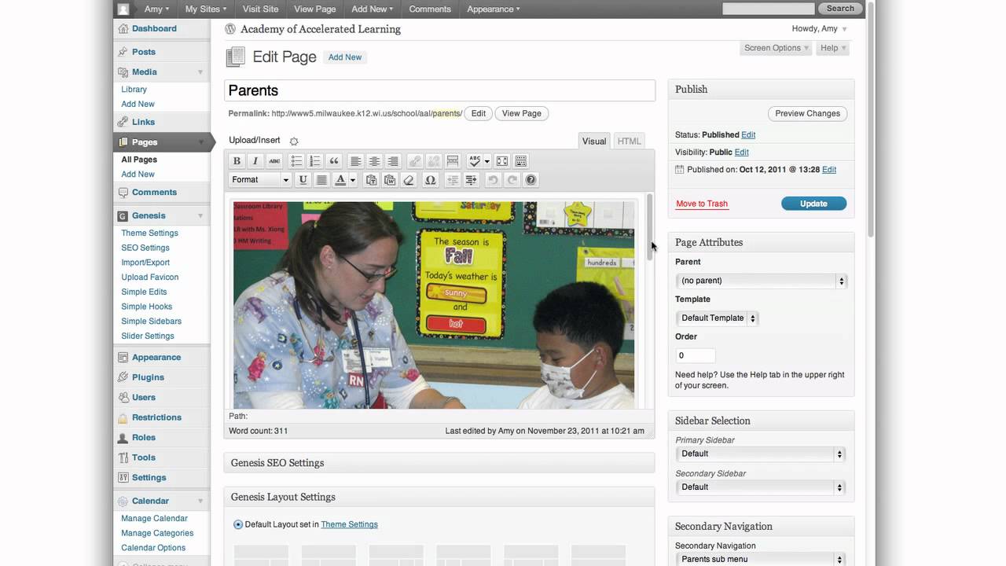This screenshot has height=566, width=1006.
Task: Open Plugins menu in sidebar
Action: [x=148, y=377]
